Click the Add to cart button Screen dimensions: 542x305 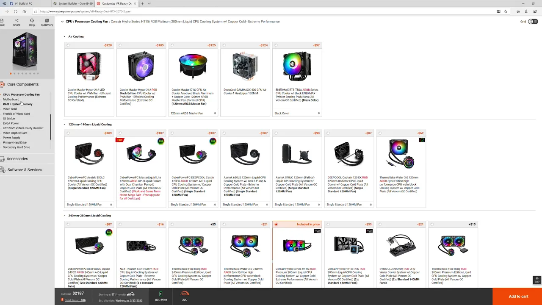tap(517, 297)
